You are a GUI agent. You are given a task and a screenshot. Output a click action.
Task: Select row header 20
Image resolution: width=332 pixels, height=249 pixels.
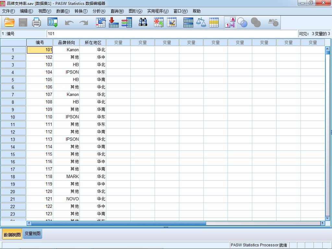13,192
